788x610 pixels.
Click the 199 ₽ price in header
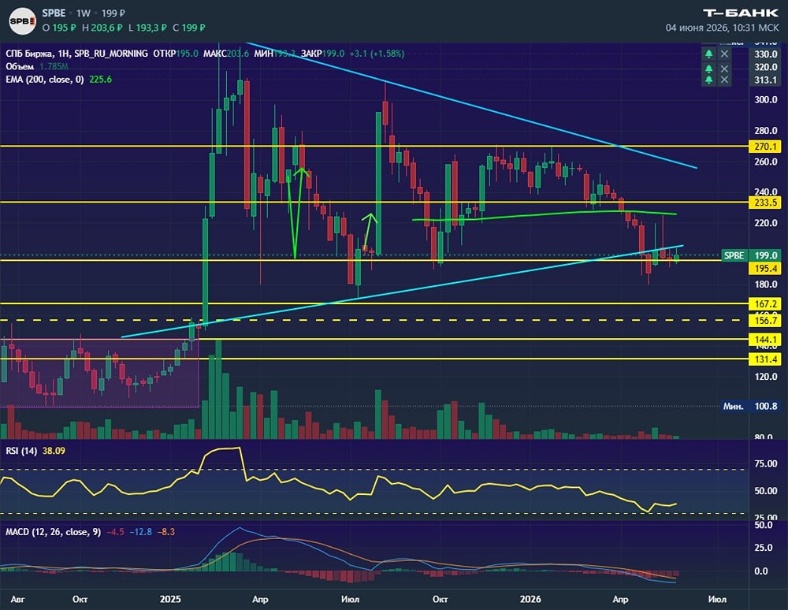[113, 13]
